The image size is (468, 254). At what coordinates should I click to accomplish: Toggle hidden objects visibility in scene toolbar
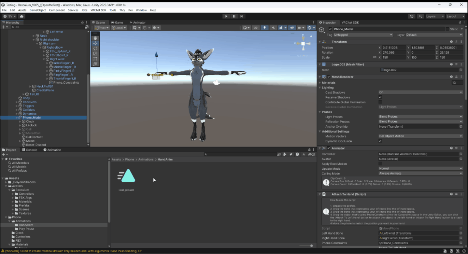[292, 28]
